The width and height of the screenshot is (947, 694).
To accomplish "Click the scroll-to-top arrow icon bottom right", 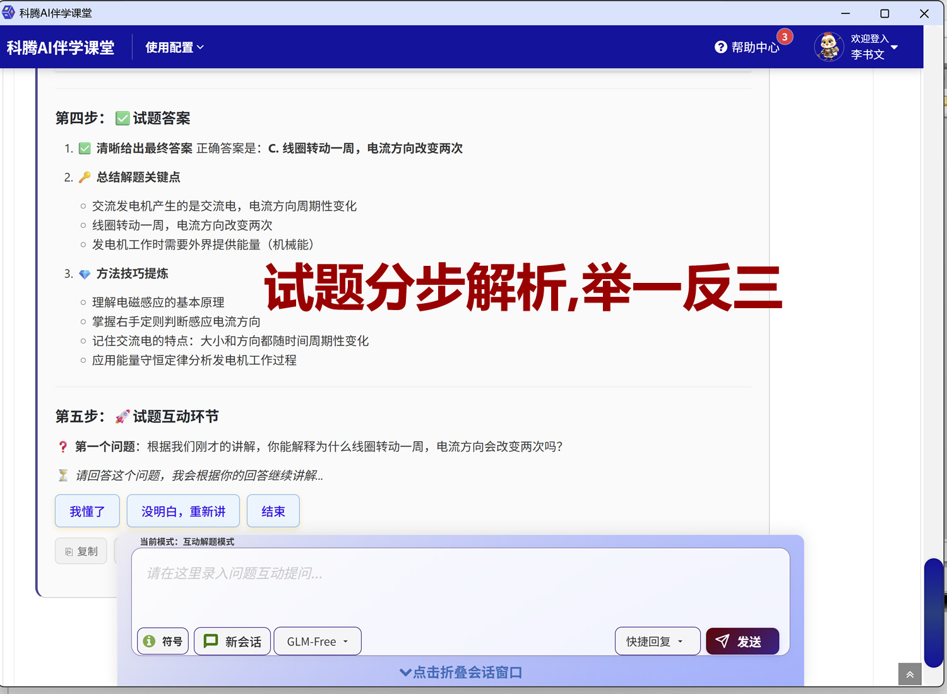I will coord(909,674).
